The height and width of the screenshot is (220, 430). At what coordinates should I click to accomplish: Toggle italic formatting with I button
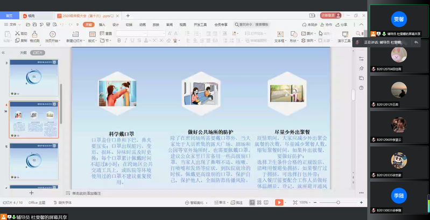[125, 41]
